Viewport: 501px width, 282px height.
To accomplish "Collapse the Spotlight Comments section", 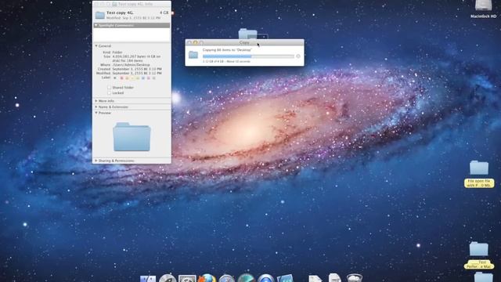I will click(96, 25).
